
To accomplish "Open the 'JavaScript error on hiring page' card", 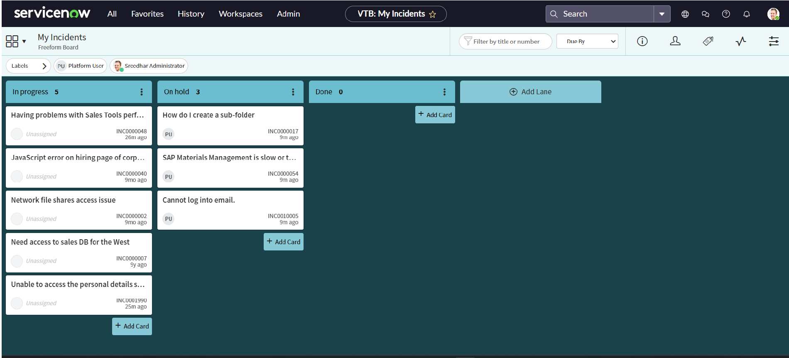I will tap(79, 168).
